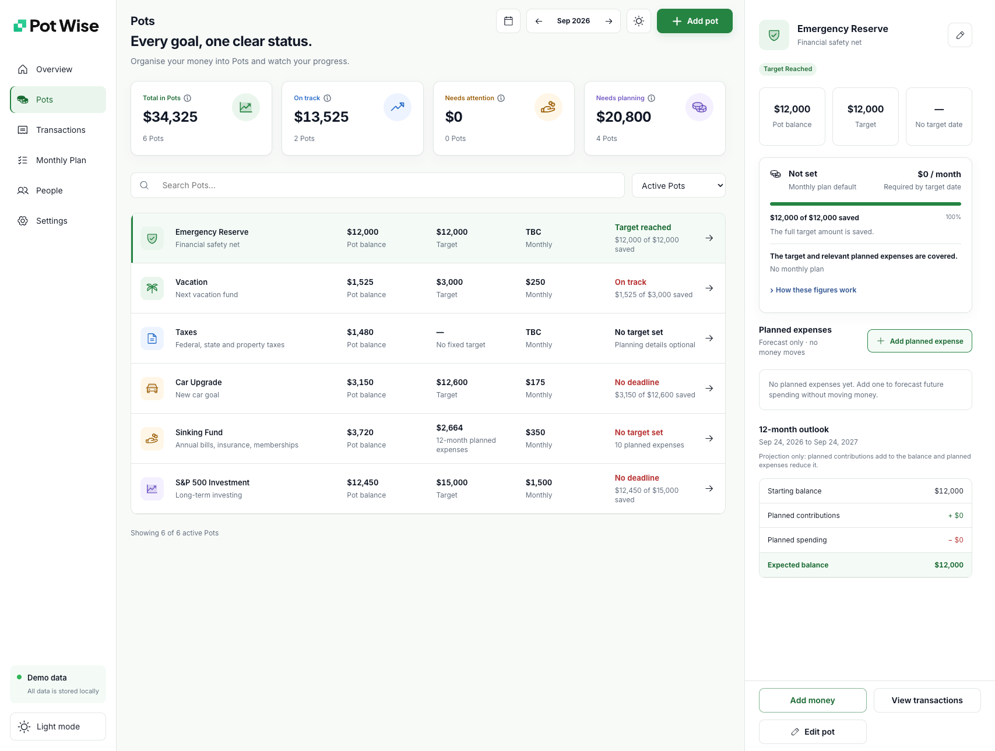The image size is (995, 751).
Task: Go to previous month arrow
Action: point(539,21)
